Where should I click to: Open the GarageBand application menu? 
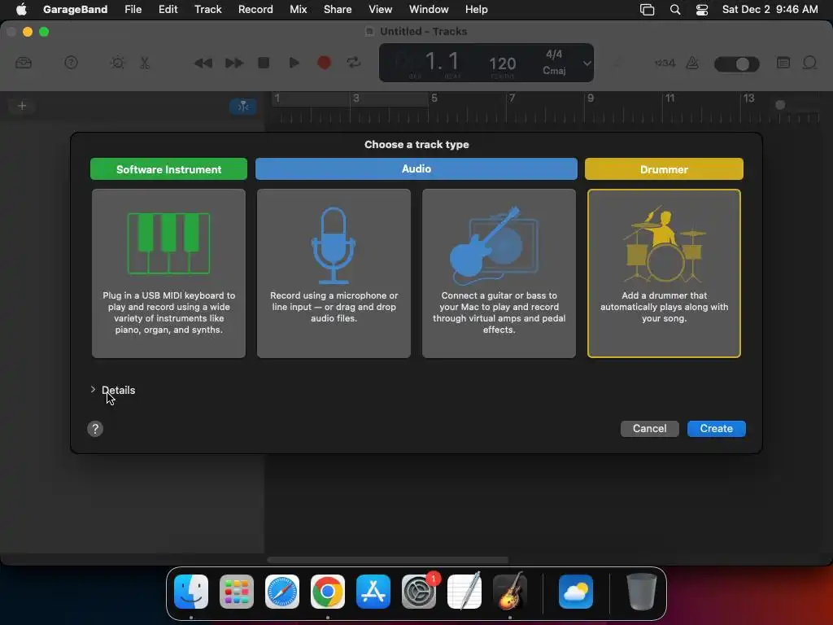pos(75,9)
